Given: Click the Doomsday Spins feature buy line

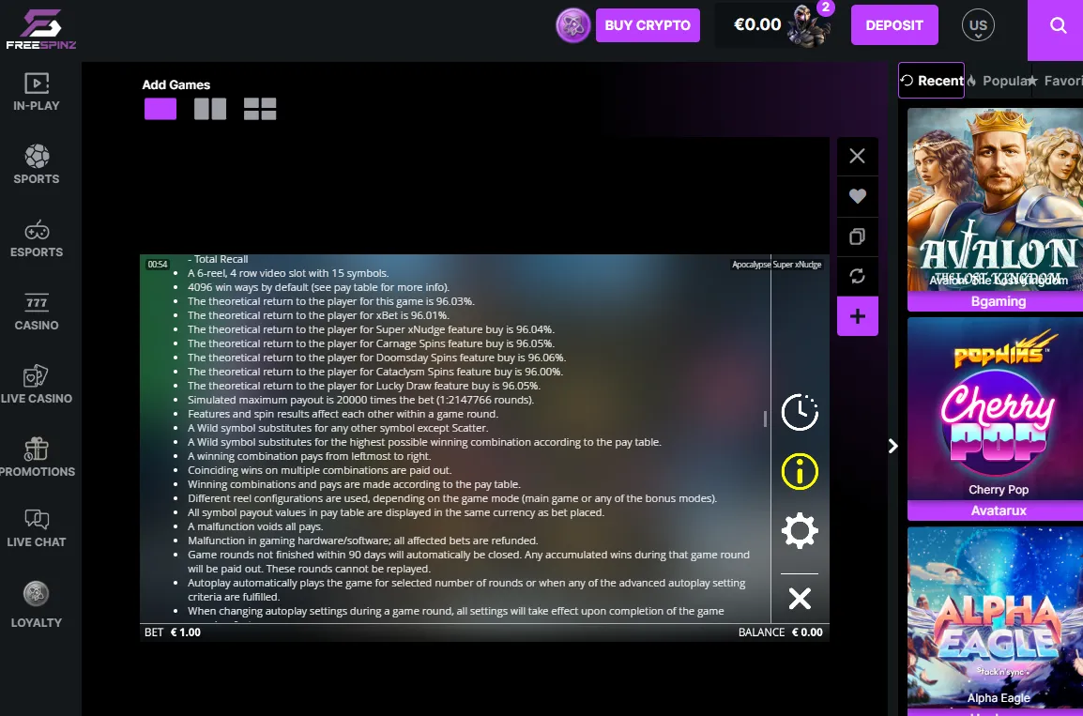Looking at the screenshot, I should click(x=376, y=358).
